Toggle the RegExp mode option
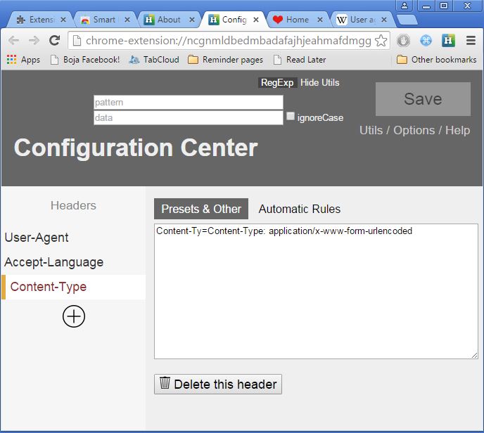 click(x=277, y=82)
